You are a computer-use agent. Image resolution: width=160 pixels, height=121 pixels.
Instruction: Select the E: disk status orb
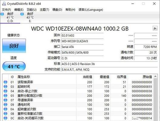pyautogui.click(x=22, y=14)
